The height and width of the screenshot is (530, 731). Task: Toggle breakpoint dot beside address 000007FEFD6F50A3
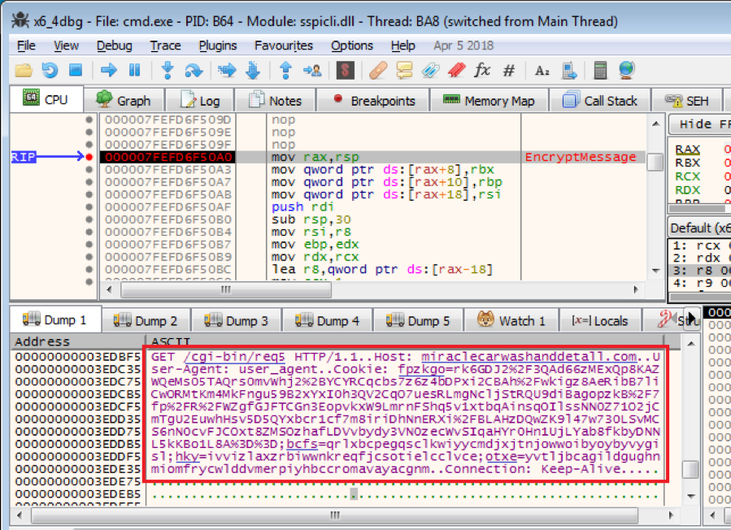click(x=89, y=170)
